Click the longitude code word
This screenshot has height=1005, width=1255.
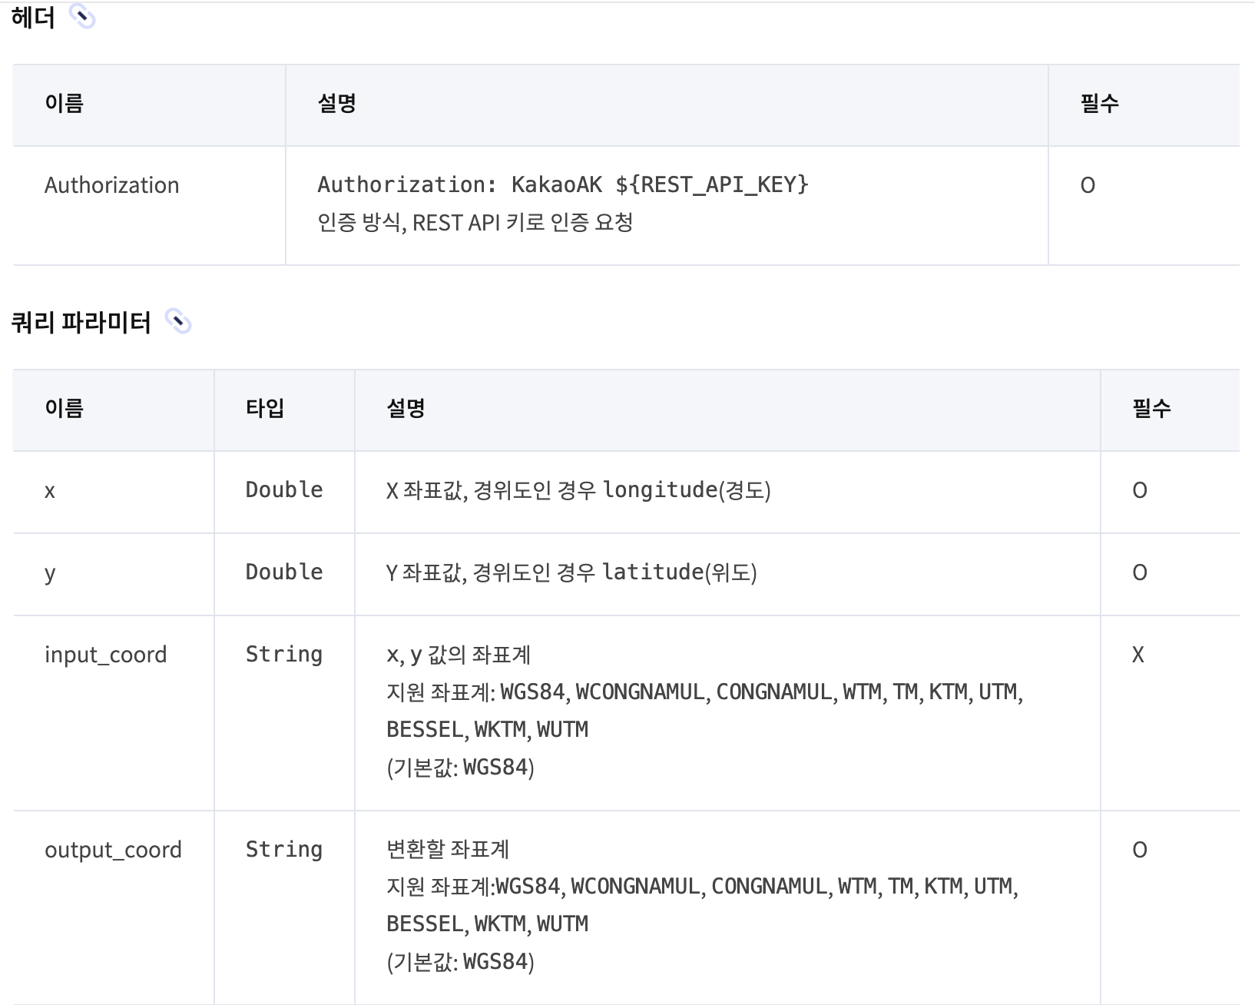coord(660,490)
